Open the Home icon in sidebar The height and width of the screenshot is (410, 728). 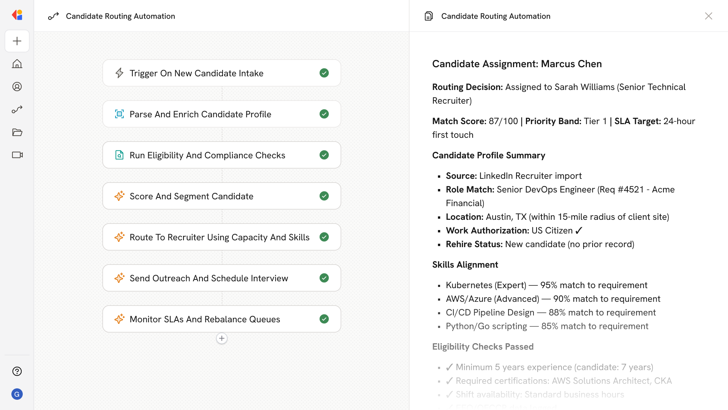point(17,64)
